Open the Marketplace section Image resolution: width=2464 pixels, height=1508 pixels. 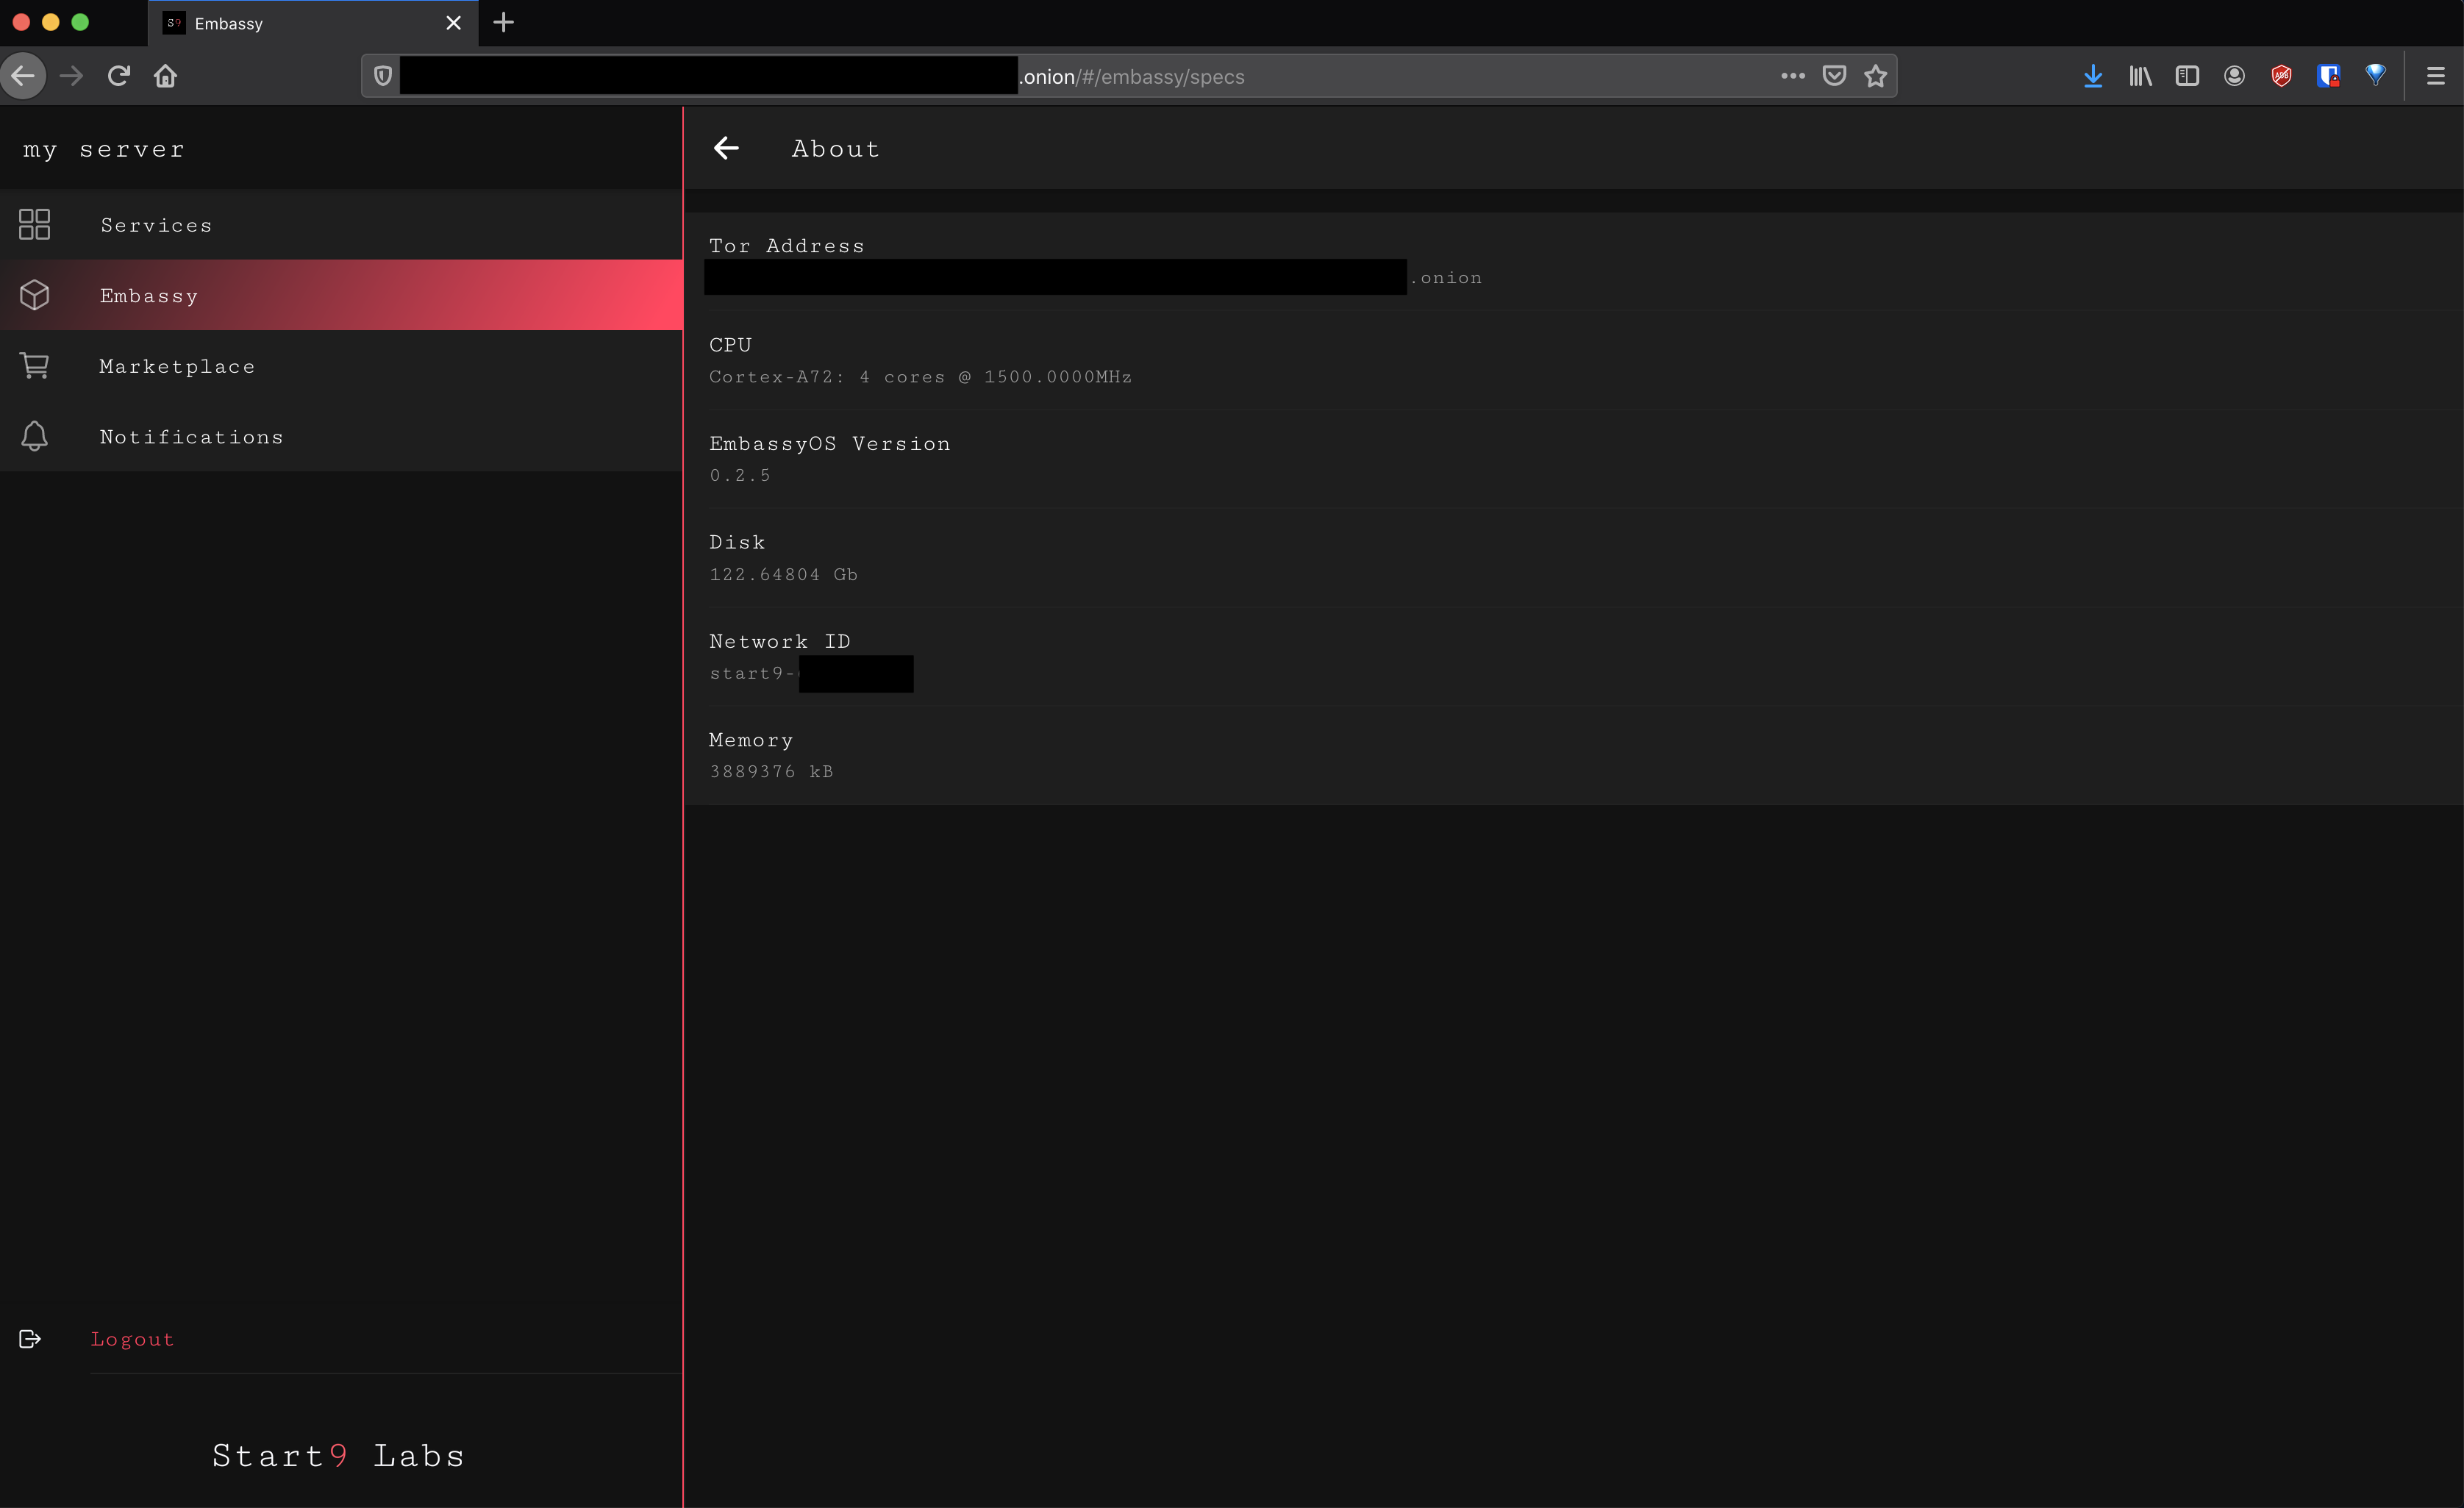tap(177, 367)
